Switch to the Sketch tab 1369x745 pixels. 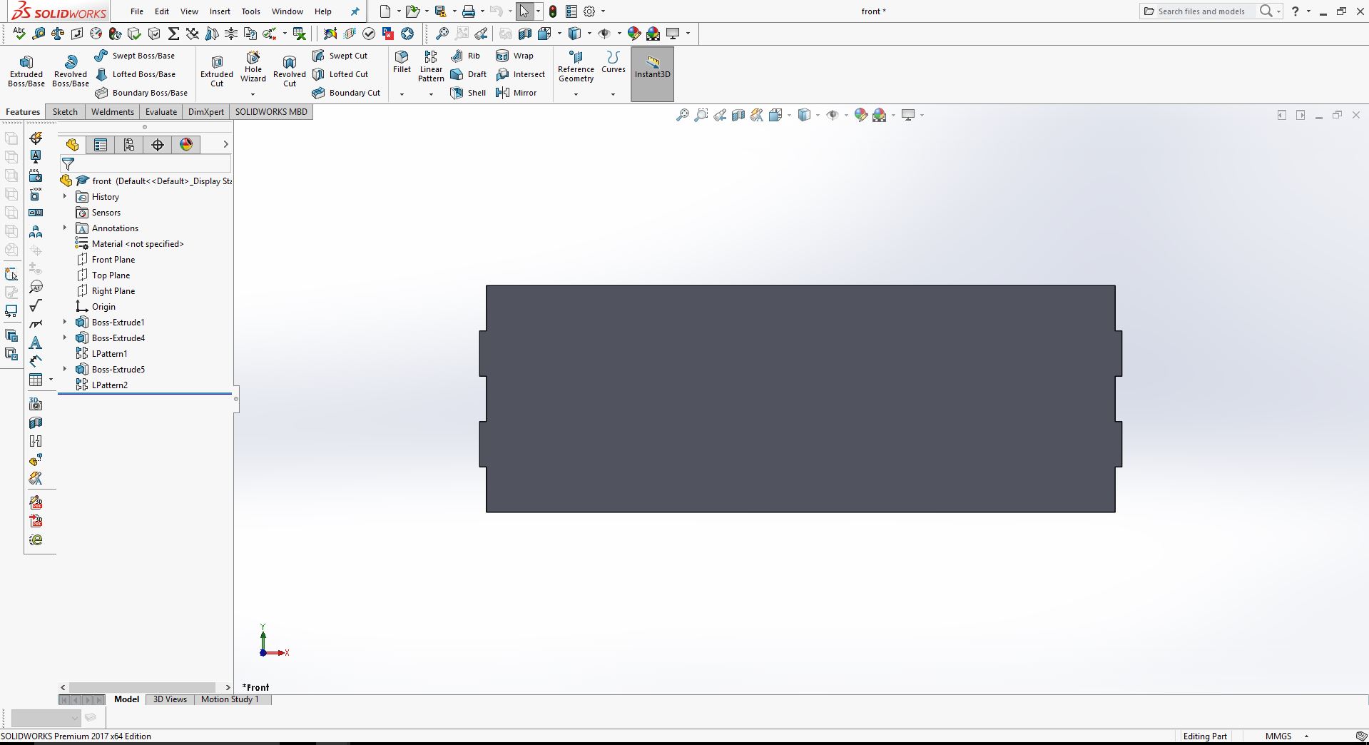(65, 112)
